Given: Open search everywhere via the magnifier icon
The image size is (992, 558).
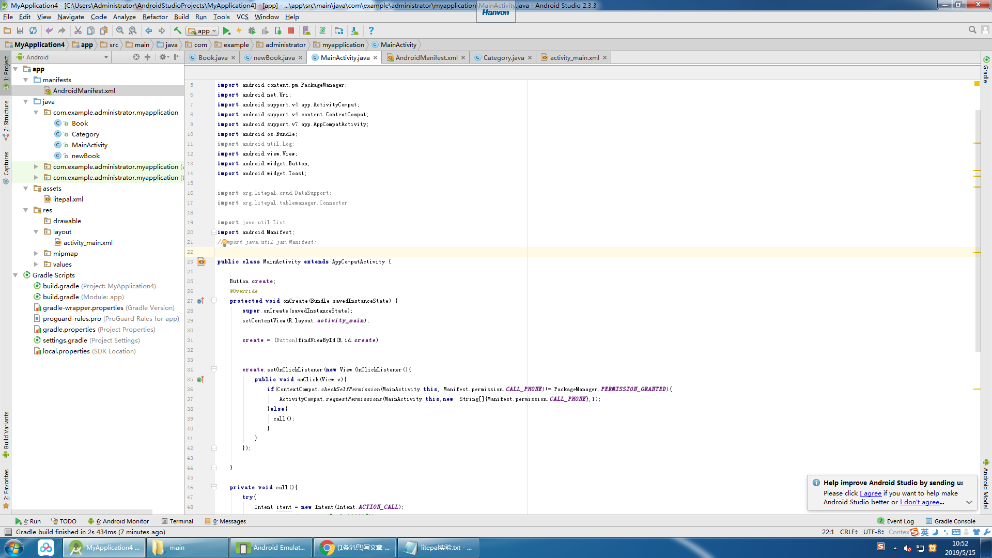Looking at the screenshot, I should [972, 29].
